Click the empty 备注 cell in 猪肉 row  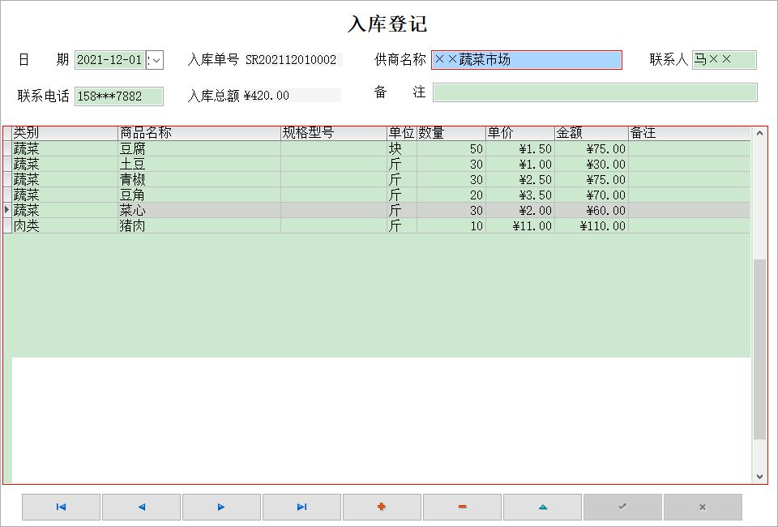[689, 225]
